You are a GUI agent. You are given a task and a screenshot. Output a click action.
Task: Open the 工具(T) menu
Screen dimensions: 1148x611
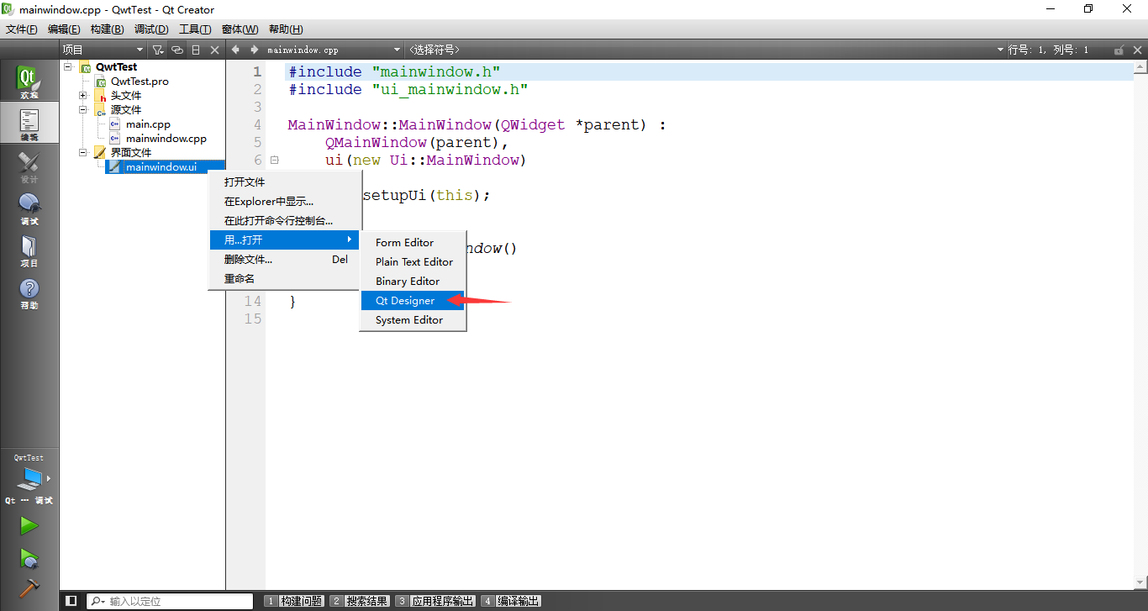[195, 29]
